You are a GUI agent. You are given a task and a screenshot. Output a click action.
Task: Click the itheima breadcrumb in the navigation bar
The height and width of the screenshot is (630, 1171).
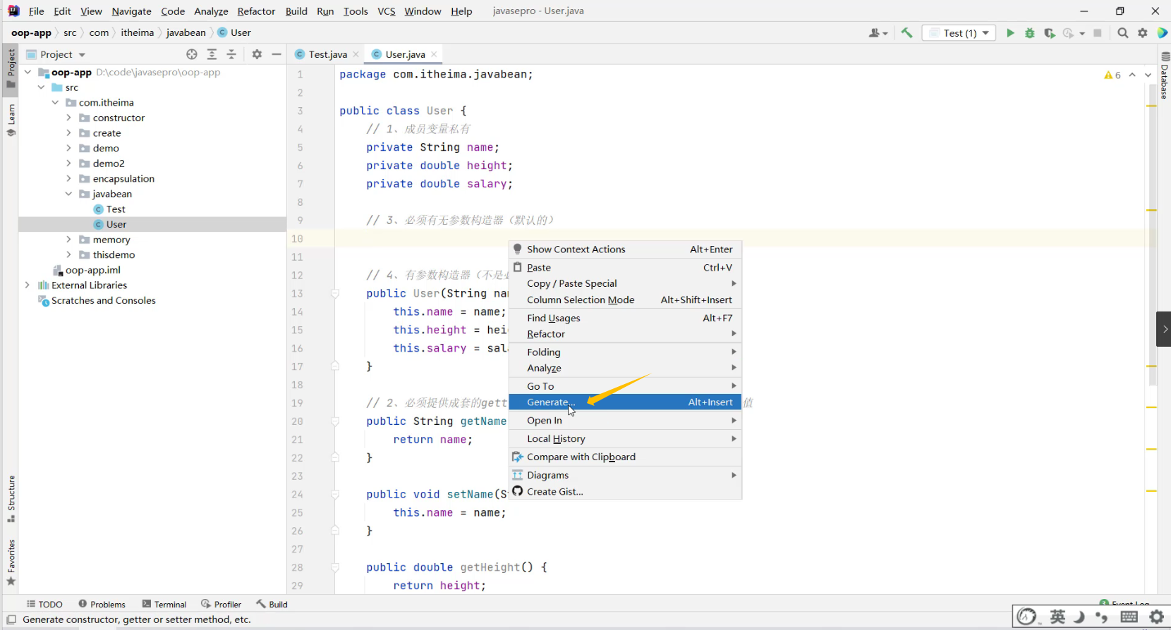(x=138, y=32)
